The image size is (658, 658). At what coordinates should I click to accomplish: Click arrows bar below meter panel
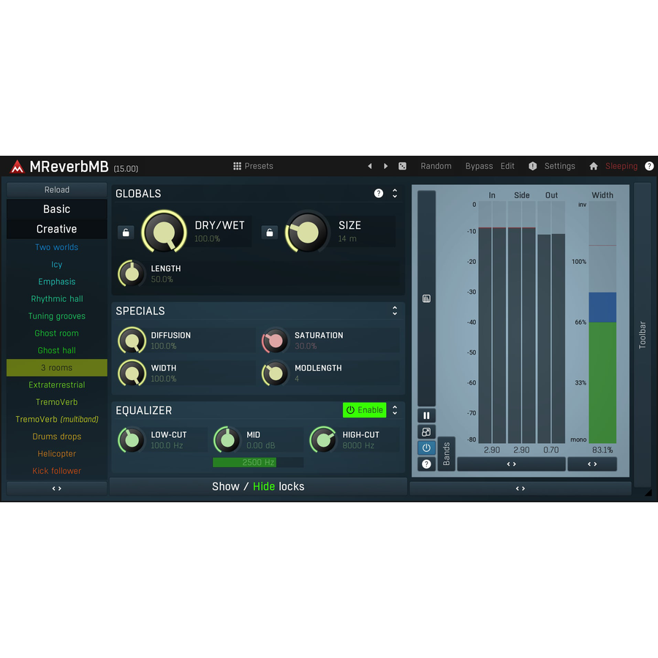click(x=521, y=488)
